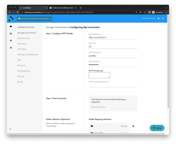
Task: Open a new browser tab
Action: point(81,8)
